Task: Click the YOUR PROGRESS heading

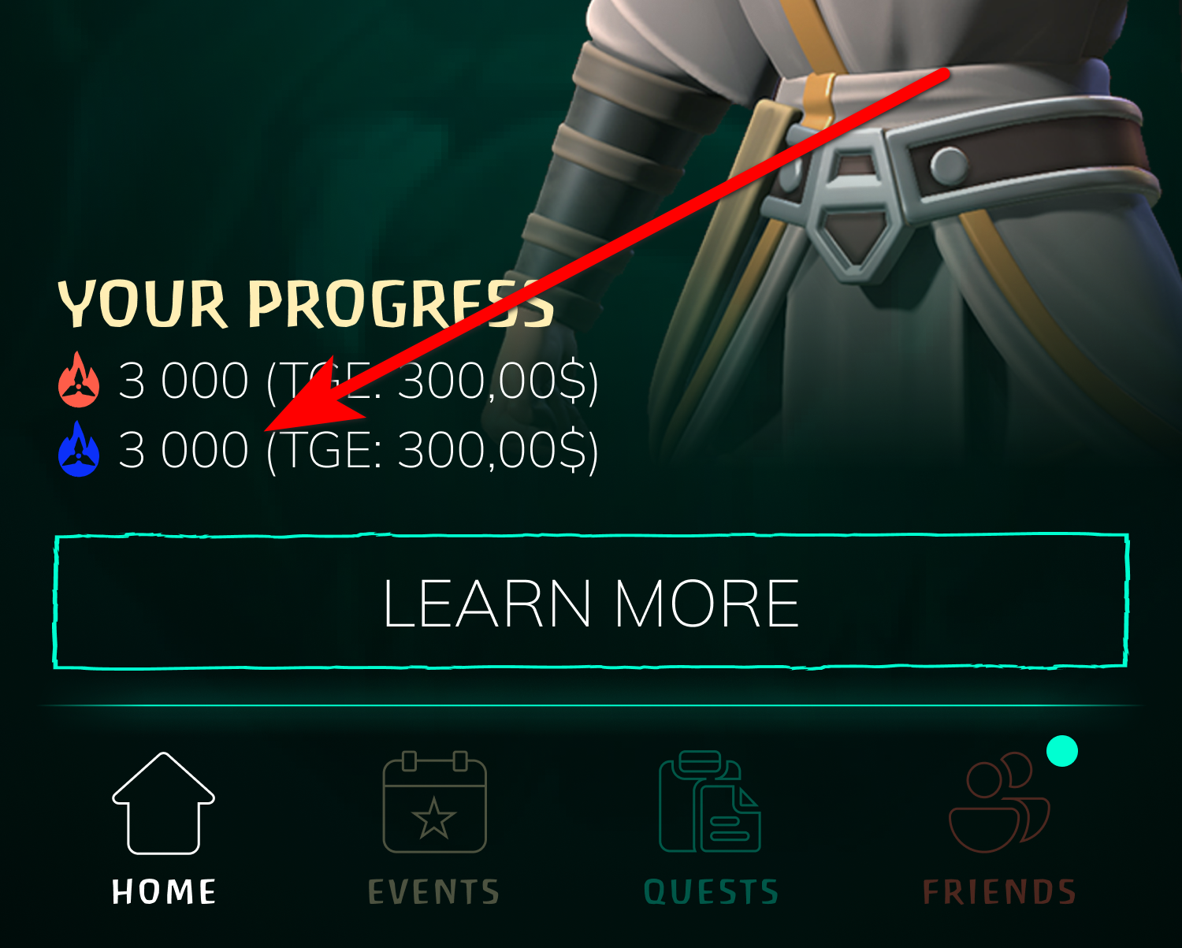Action: 306,304
